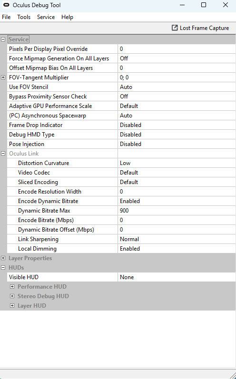This screenshot has width=236, height=379.
Task: Expand the Performance HUD subsection
Action: point(12,287)
